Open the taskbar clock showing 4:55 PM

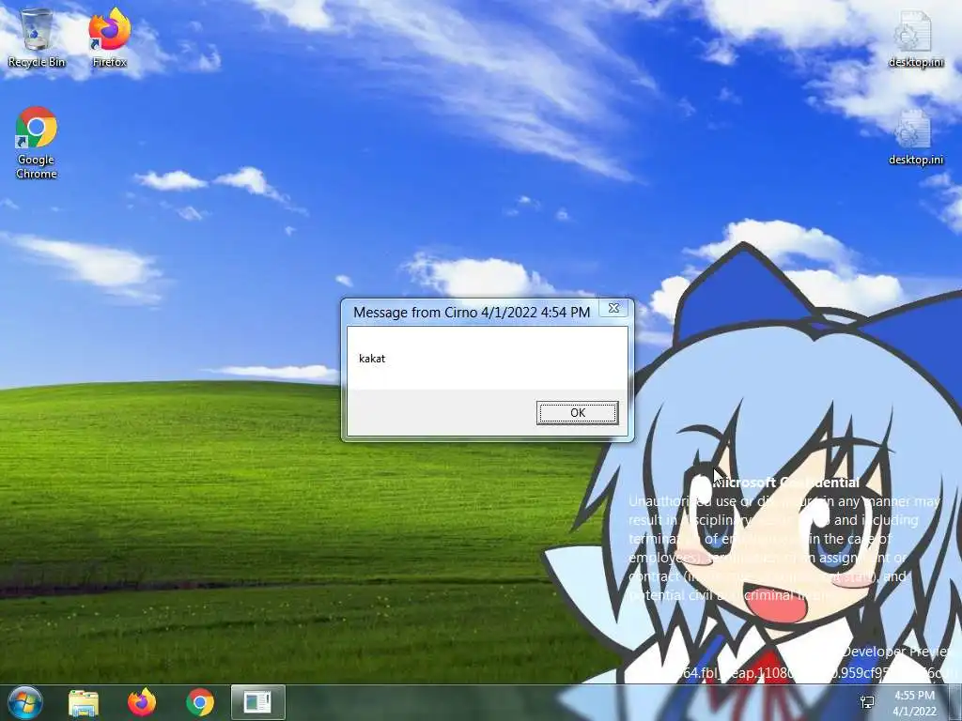pyautogui.click(x=914, y=703)
